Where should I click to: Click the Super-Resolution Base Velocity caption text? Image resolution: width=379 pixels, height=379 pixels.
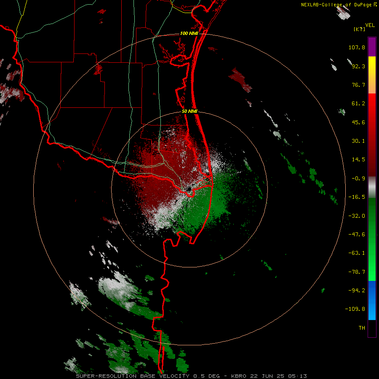(192, 376)
